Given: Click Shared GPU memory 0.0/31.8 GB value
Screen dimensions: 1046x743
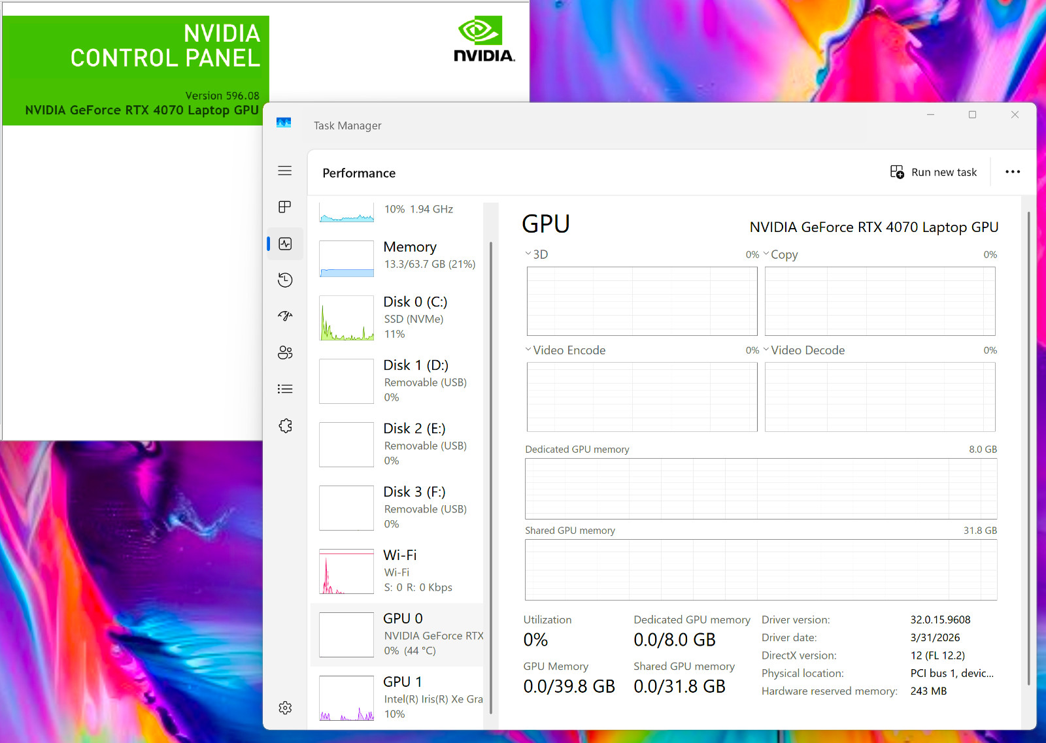Looking at the screenshot, I should (x=679, y=686).
